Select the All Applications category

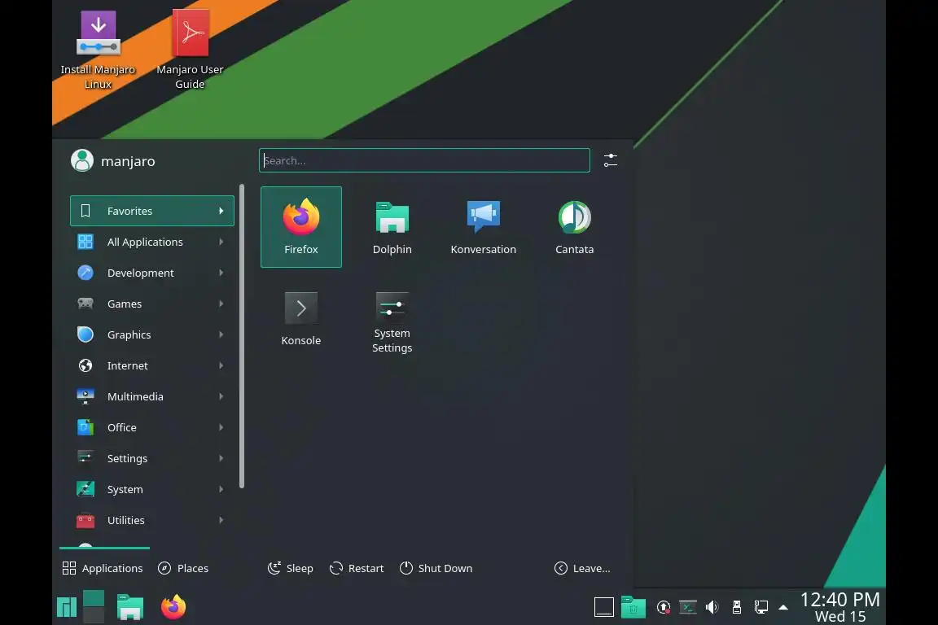tap(152, 242)
